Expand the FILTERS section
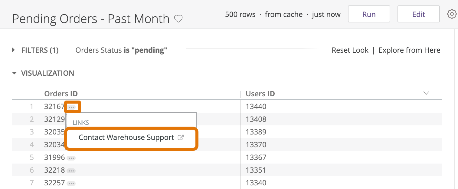The height and width of the screenshot is (189, 458). tap(14, 50)
